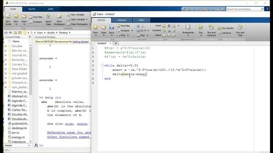Collapse the Details panel
This screenshot has height=153, width=273.
pyautogui.click(x=29, y=145)
